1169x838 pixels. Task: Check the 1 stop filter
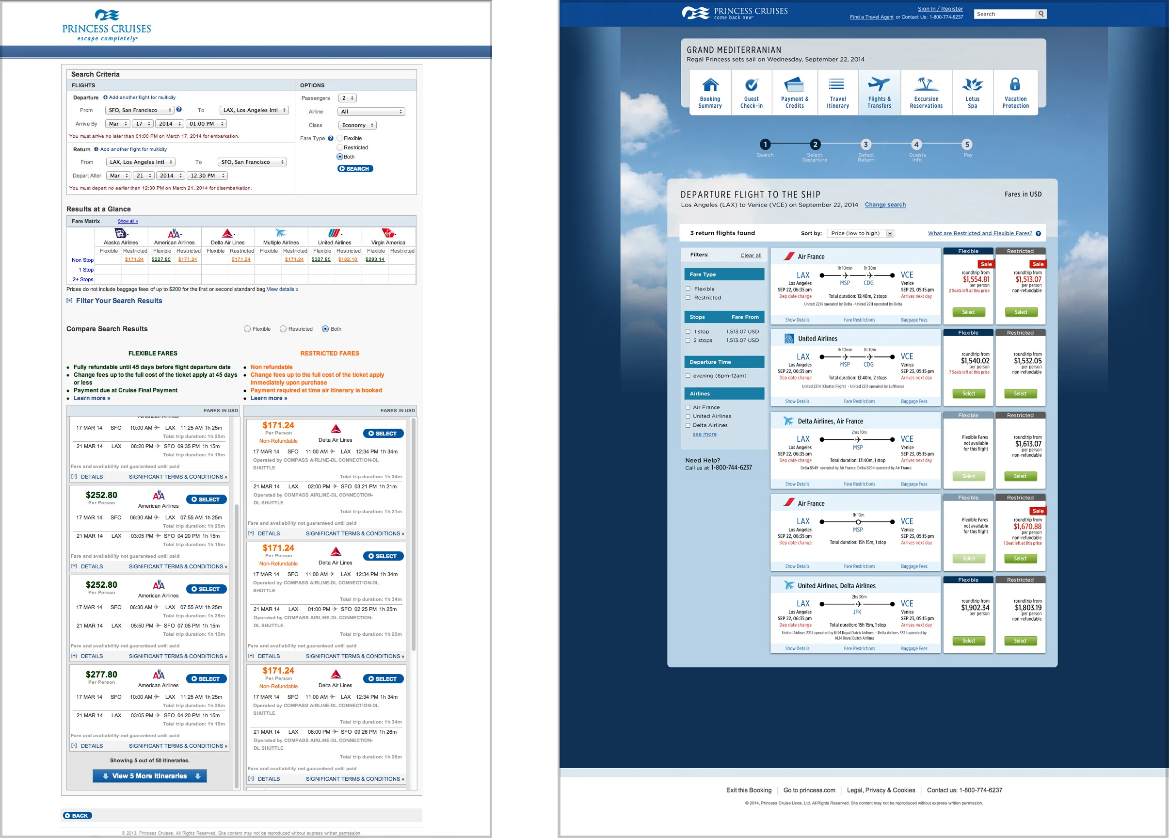pyautogui.click(x=688, y=331)
